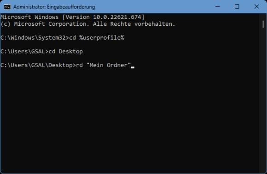Viewport: 267px width, 174px height.
Task: Click the quoted text "Mein Ordner"
Action: click(x=109, y=65)
